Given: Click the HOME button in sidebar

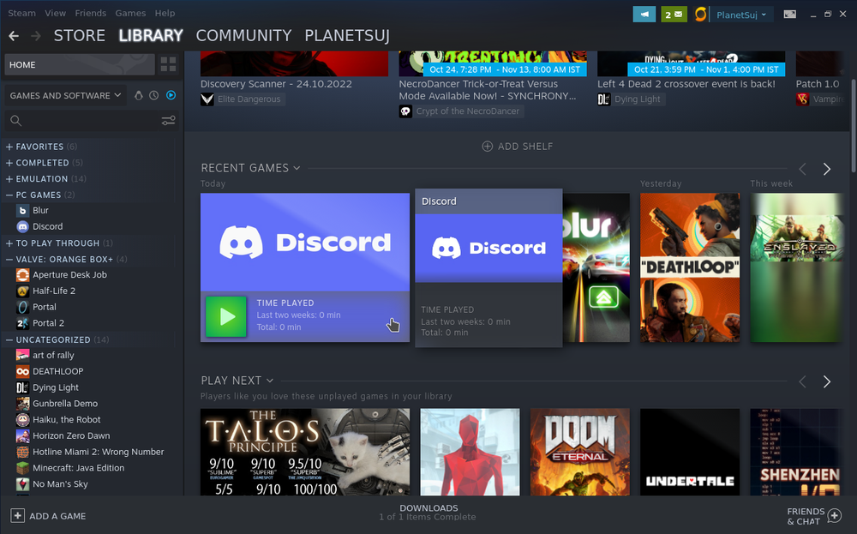Looking at the screenshot, I should [x=80, y=64].
